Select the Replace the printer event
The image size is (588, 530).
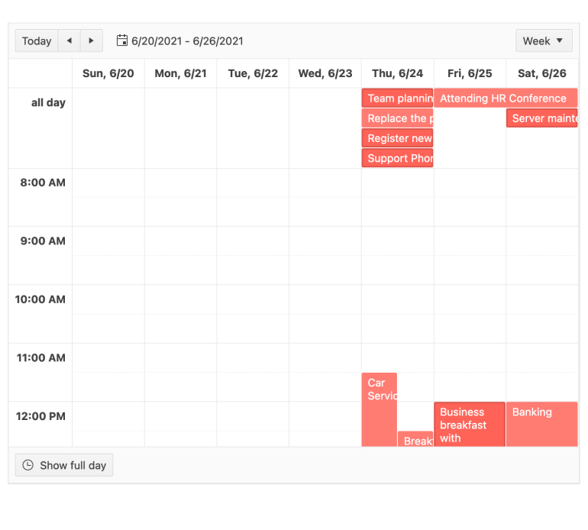(x=397, y=118)
